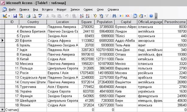
Task: Select the row selector for Ефіопія
Action: click(x=2, y=40)
